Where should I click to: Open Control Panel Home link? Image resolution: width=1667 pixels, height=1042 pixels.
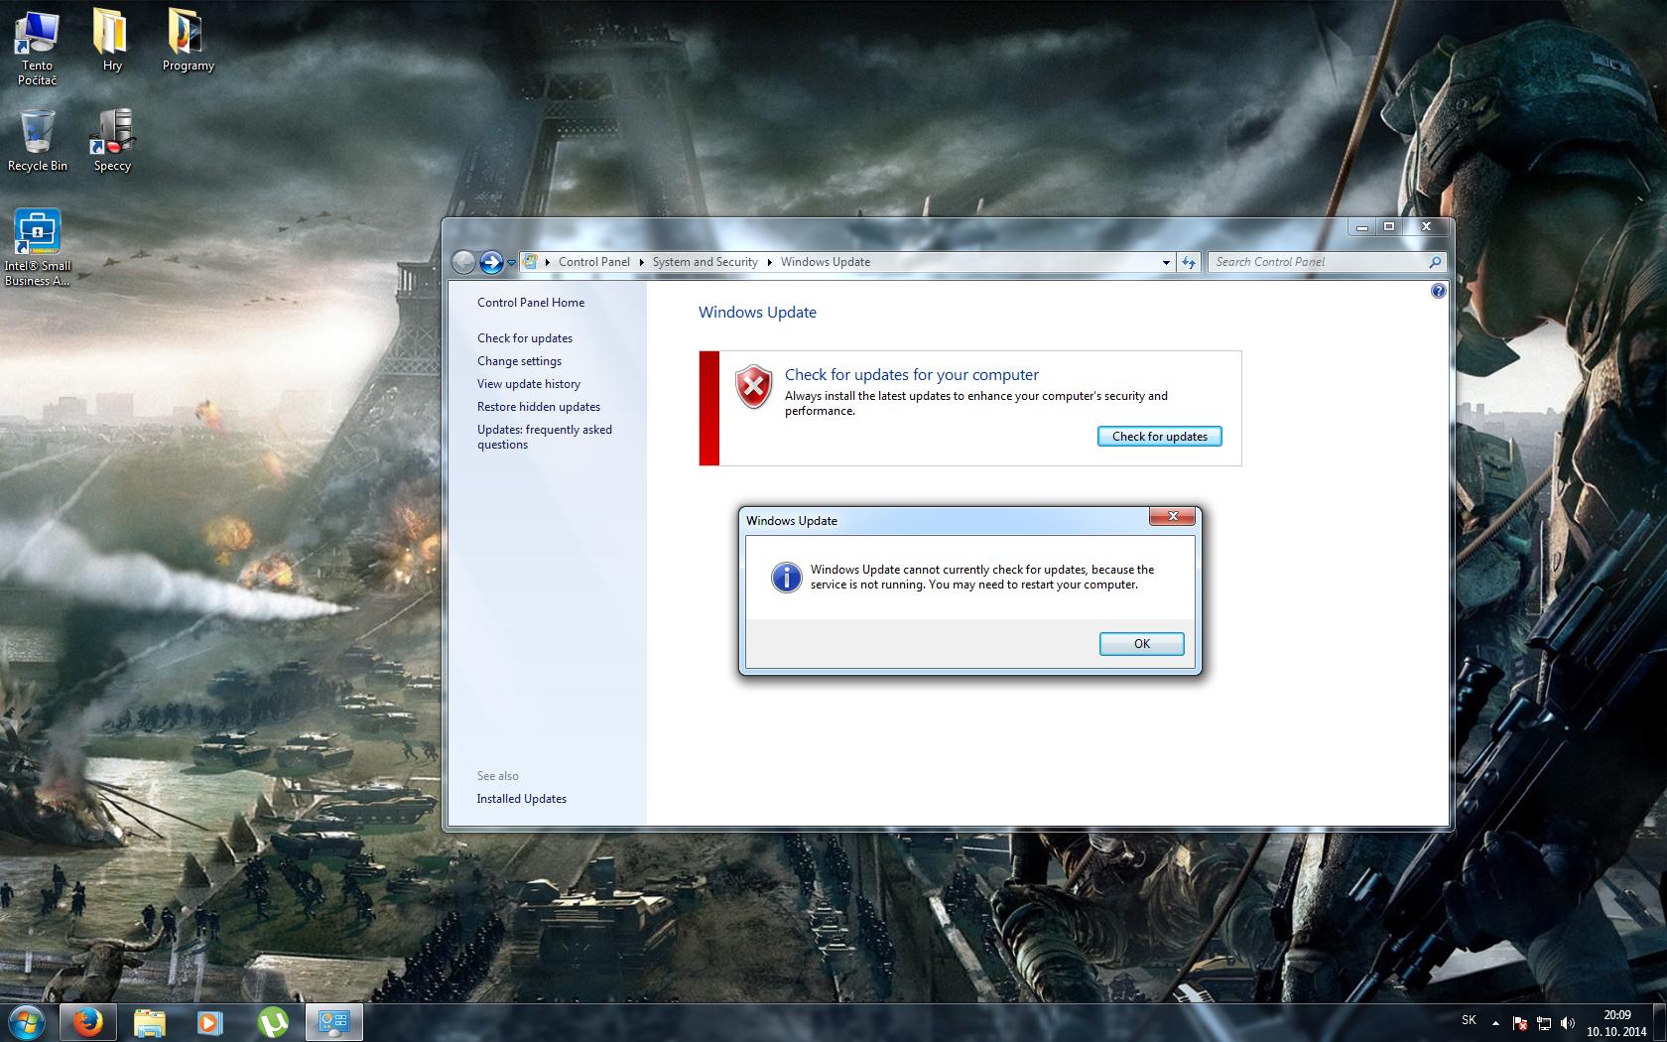click(531, 303)
